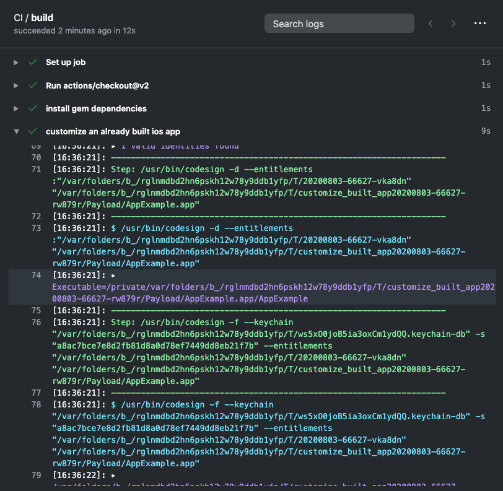This screenshot has height=491, width=503.
Task: Click the Search logs input field
Action: tap(339, 24)
